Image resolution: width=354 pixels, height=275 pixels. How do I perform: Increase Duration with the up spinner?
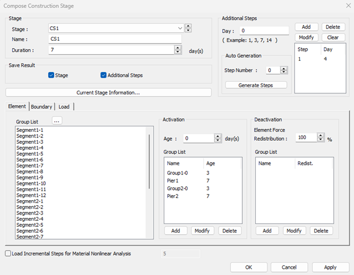[178, 48]
